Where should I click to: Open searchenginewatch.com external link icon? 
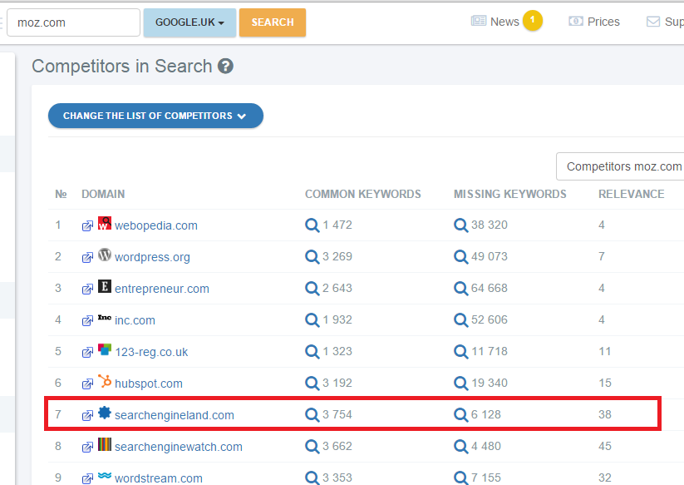(87, 447)
